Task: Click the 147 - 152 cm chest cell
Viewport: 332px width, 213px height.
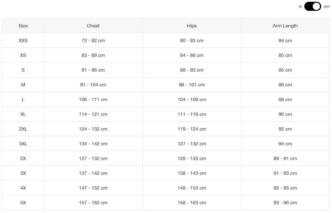Action: pyautogui.click(x=93, y=188)
